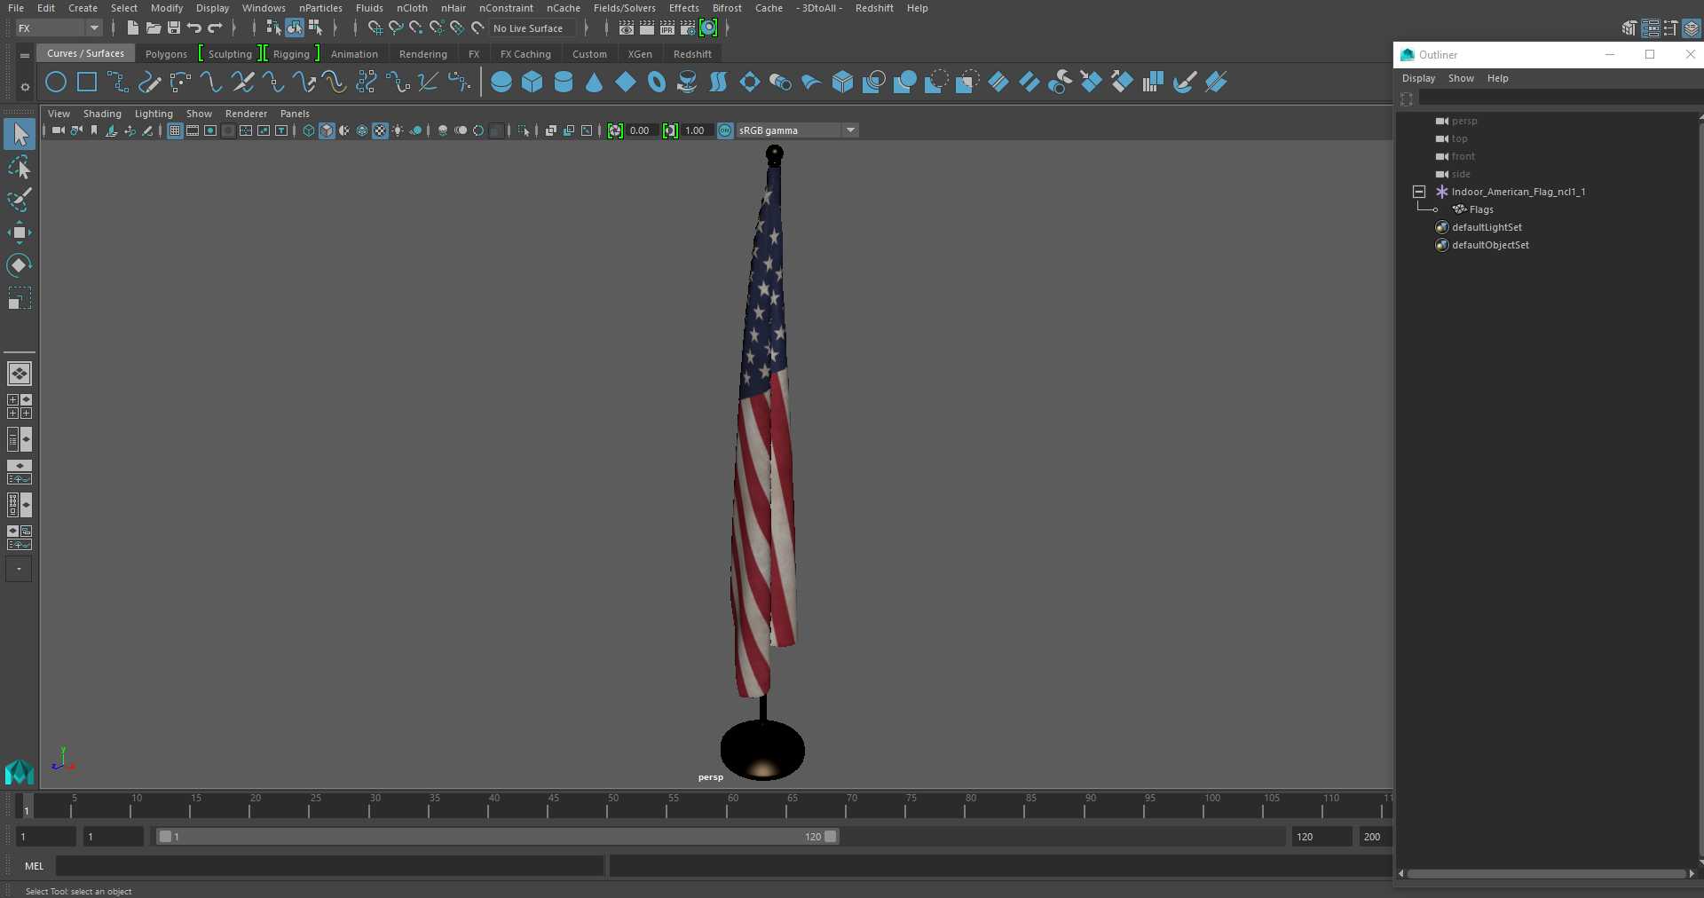Screen dimensions: 1704x898
Task: Activate the Scale tool
Action: [x=20, y=297]
